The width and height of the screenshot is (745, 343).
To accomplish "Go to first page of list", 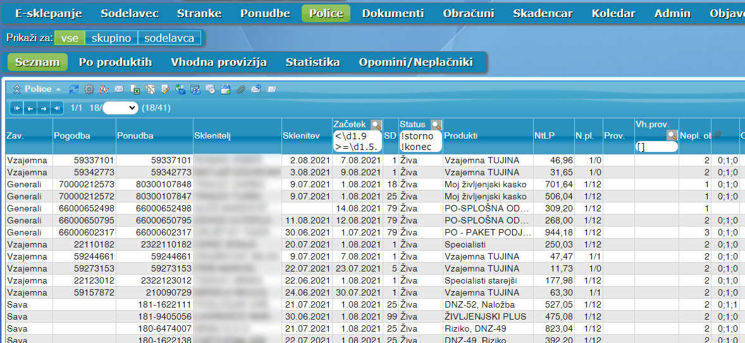I will [x=16, y=108].
